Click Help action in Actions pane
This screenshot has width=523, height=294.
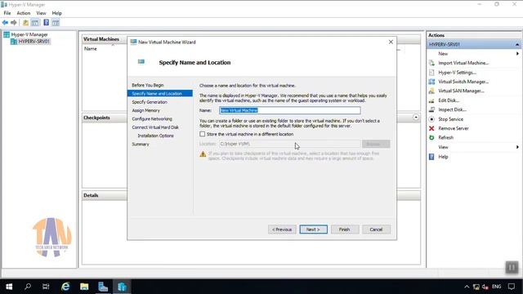[443, 157]
